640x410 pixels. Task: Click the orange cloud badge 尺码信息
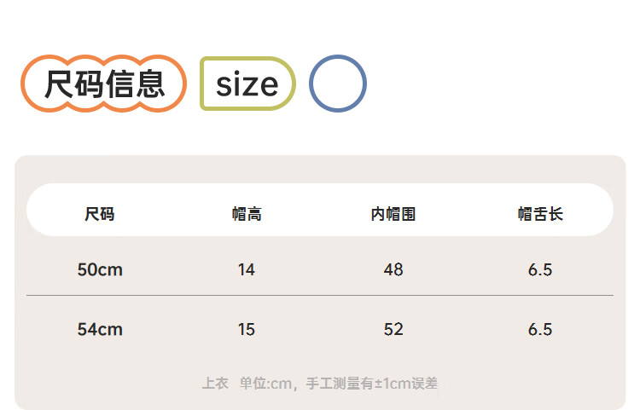click(103, 84)
